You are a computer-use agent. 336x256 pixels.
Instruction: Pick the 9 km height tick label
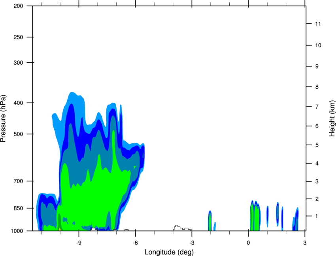point(317,67)
